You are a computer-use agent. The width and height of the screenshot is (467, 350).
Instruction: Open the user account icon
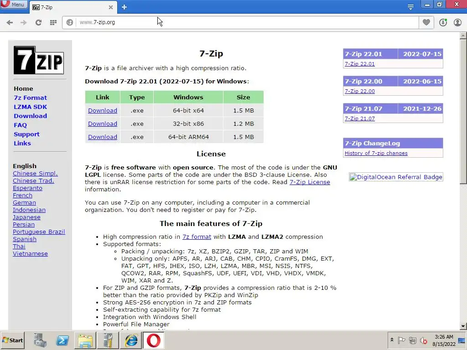pos(457,22)
